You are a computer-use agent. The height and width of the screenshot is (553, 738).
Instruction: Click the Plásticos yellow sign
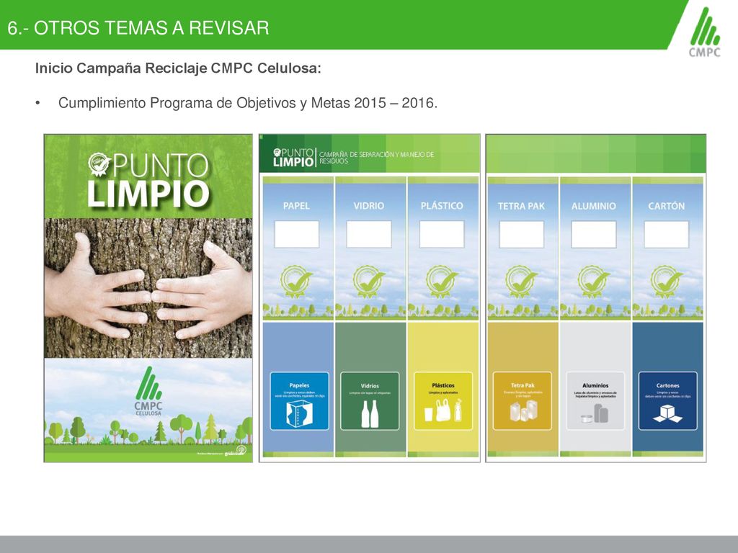443,401
